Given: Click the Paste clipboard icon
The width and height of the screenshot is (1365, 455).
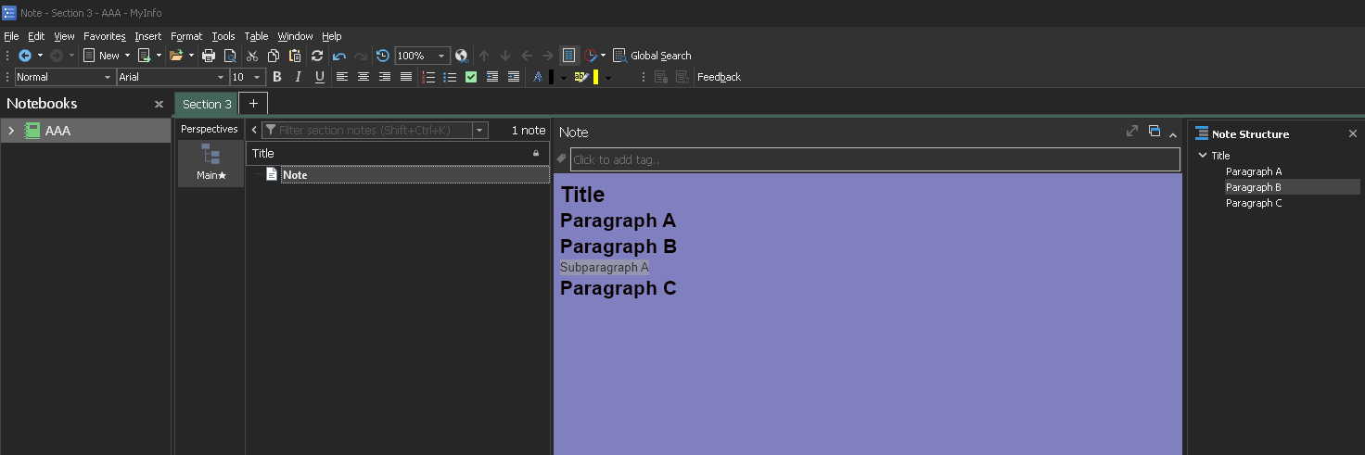Looking at the screenshot, I should 295,56.
